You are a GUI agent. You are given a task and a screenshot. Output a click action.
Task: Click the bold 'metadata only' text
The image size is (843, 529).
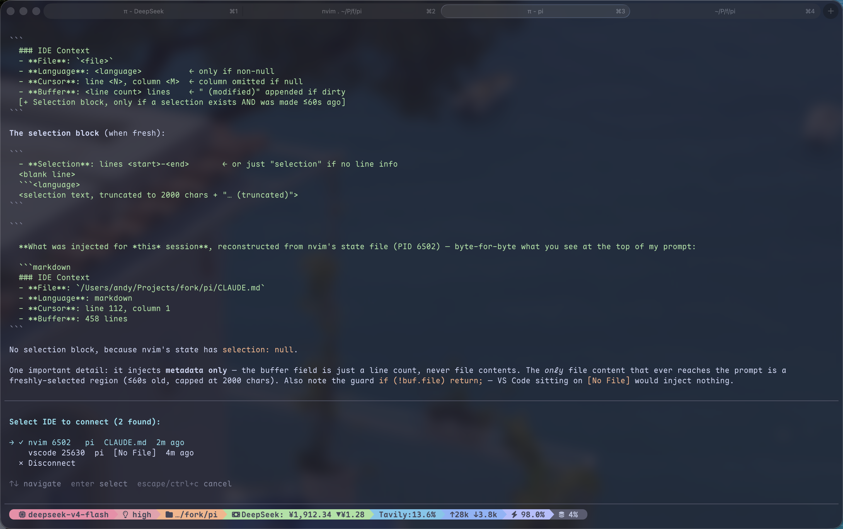[x=196, y=370]
